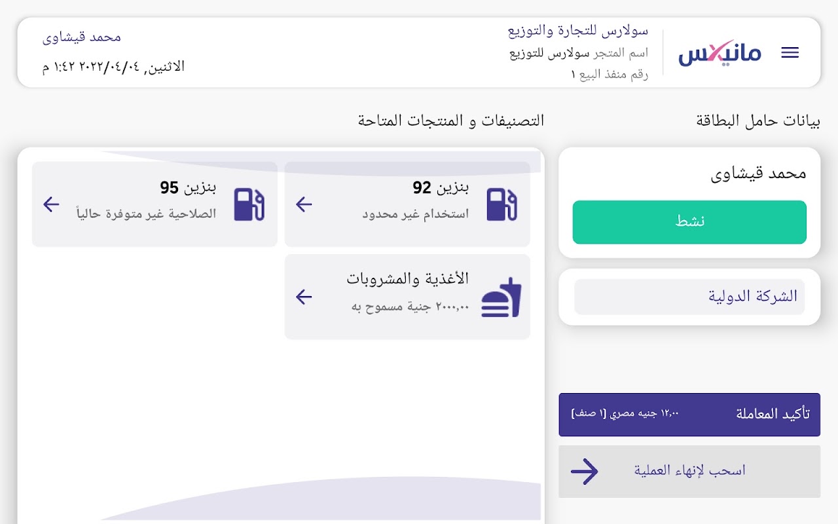838x524 pixels.
Task: Open بنزين 92 via its left arrow
Action: tap(304, 204)
